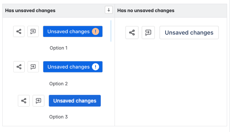The image size is (230, 132).
Task: Click the 'Option 3' caption text
Action: [x=59, y=117]
